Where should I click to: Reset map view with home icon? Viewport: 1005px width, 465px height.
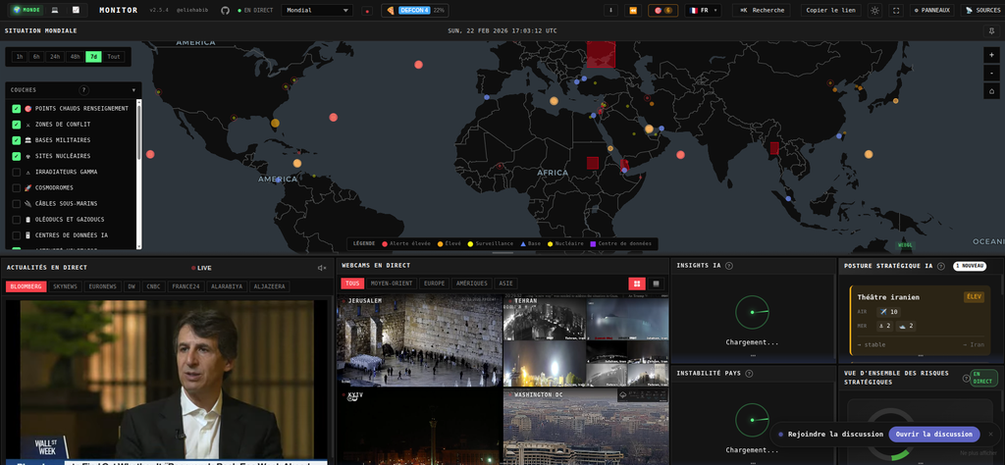tap(991, 90)
